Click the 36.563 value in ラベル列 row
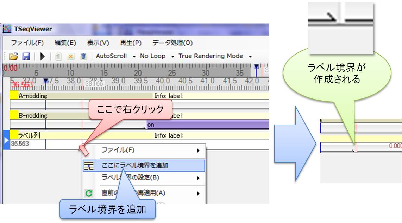The image size is (402, 223). click(20, 144)
